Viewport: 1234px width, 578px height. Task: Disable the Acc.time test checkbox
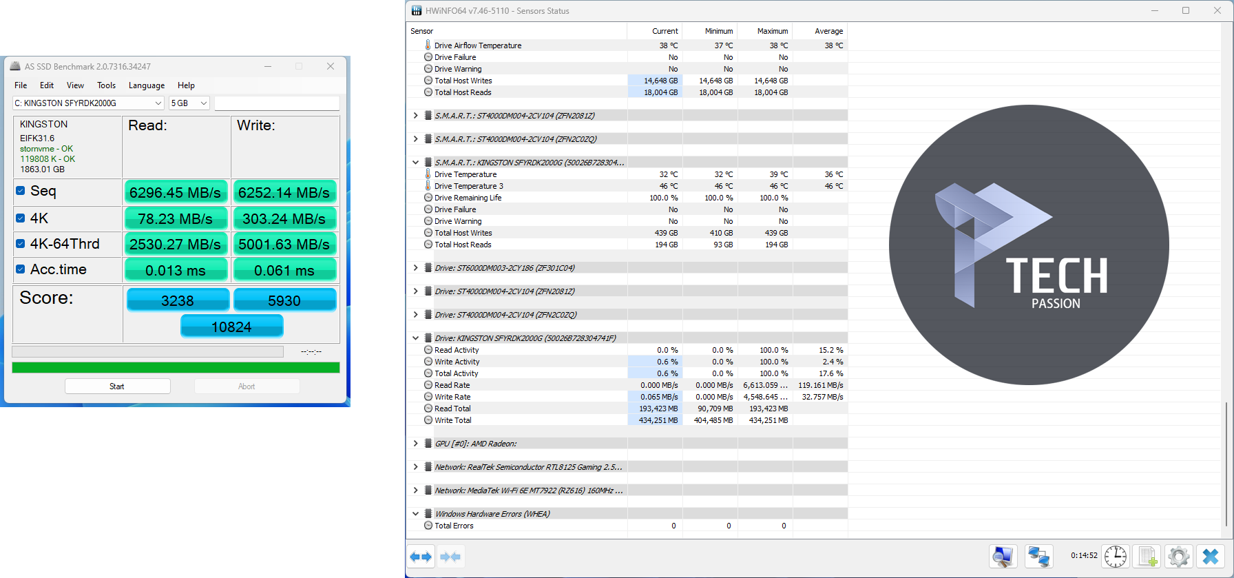click(x=21, y=269)
